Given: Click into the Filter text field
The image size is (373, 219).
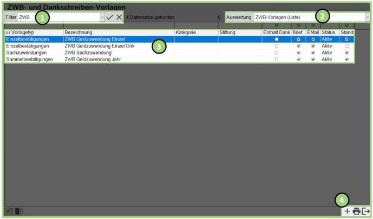Looking at the screenshot, I should pos(54,17).
